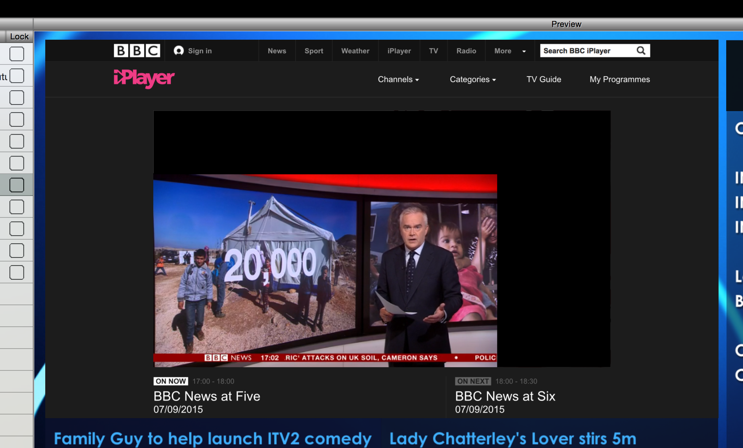Toggle the last Lock checkbox
This screenshot has width=743, height=448.
pos(17,272)
